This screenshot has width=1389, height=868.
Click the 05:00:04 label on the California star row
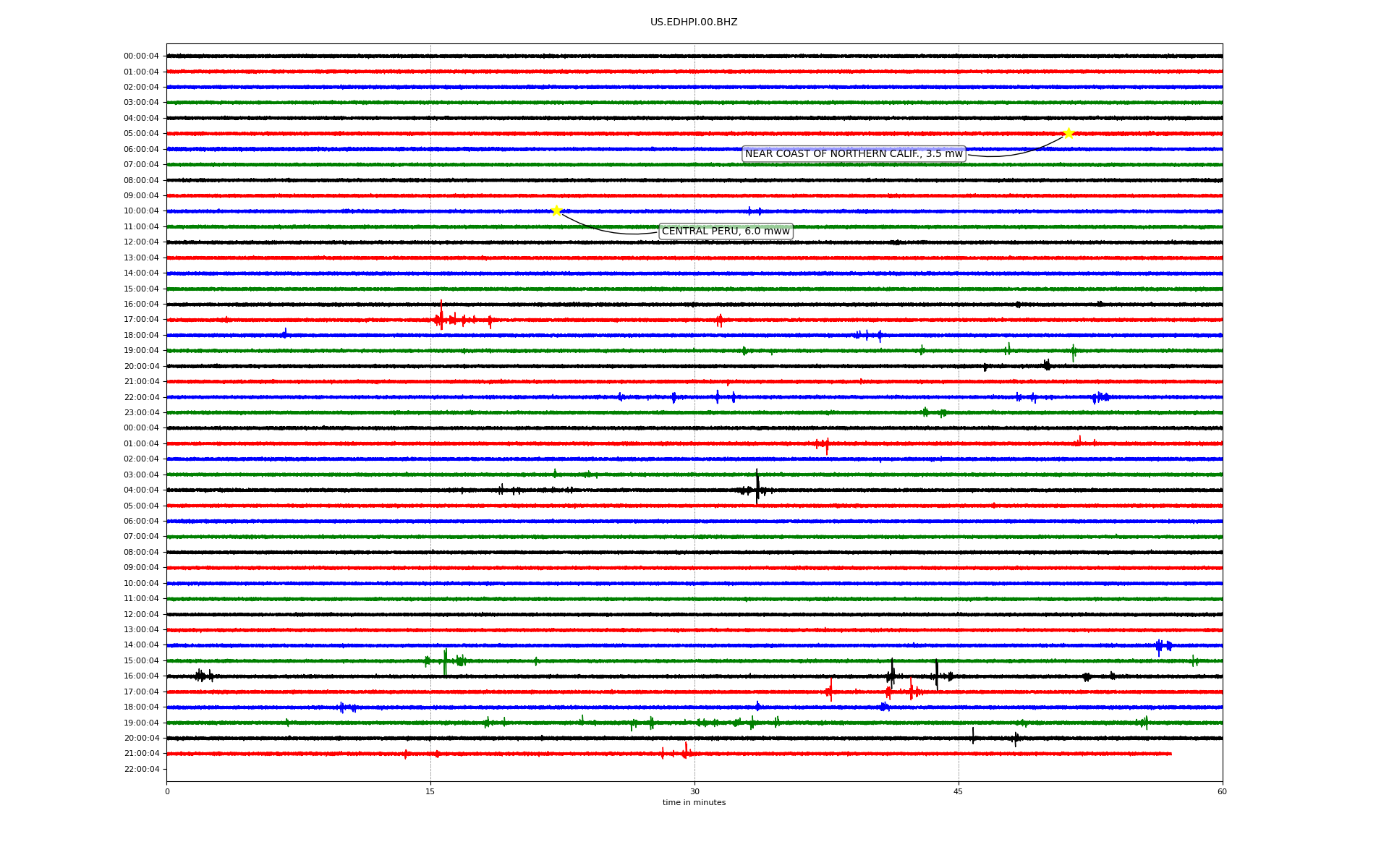(141, 134)
